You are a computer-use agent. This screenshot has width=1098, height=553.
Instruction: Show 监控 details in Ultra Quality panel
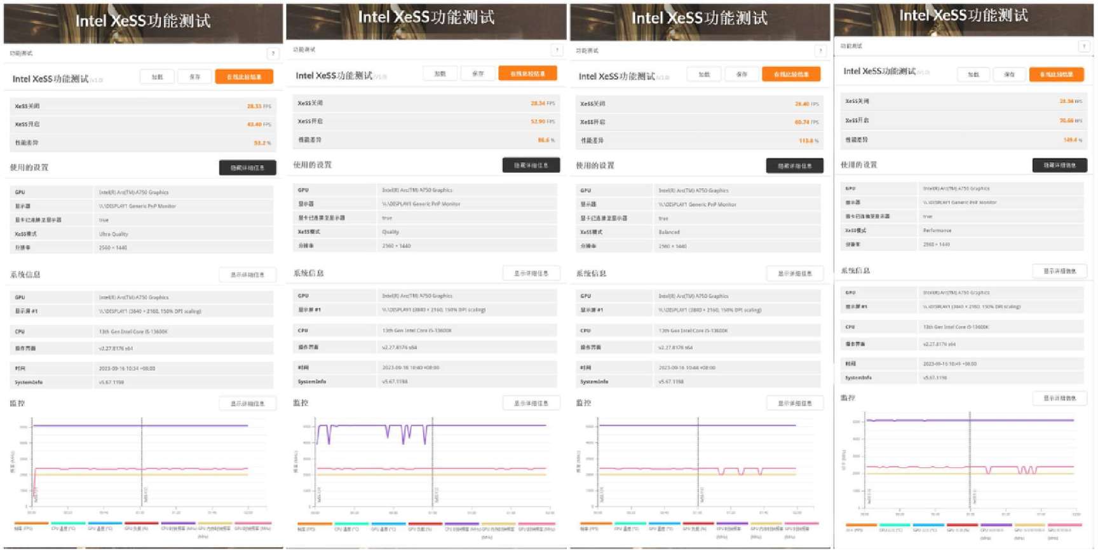click(x=247, y=404)
